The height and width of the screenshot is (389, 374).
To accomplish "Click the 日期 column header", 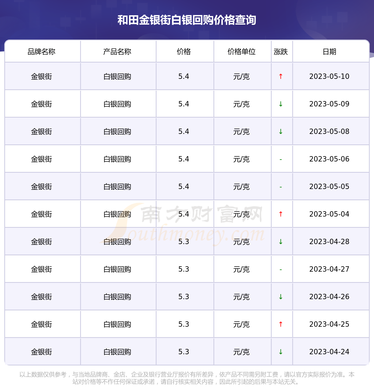I will click(329, 52).
